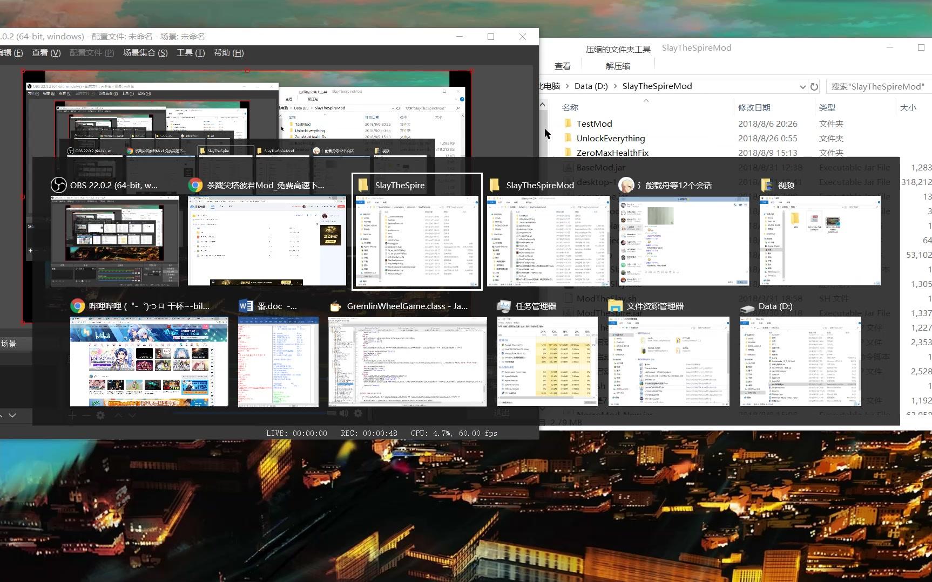Click the 场景 panel label in OBS
The image size is (932, 582).
pos(9,344)
